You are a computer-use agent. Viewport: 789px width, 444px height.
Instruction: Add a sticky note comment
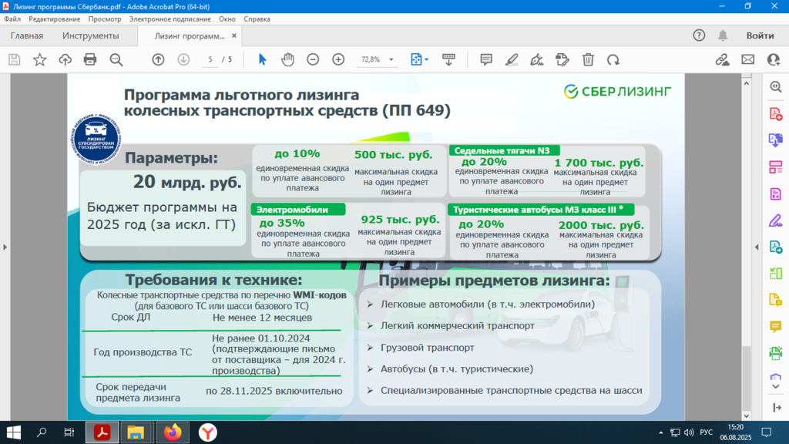pyautogui.click(x=486, y=59)
